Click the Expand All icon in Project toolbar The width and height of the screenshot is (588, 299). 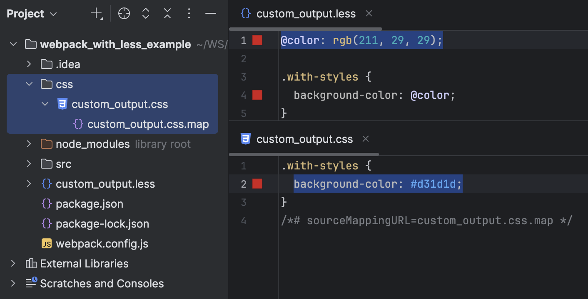(x=145, y=13)
